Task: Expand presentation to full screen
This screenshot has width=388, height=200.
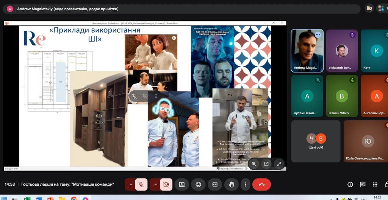Action: pos(279,164)
